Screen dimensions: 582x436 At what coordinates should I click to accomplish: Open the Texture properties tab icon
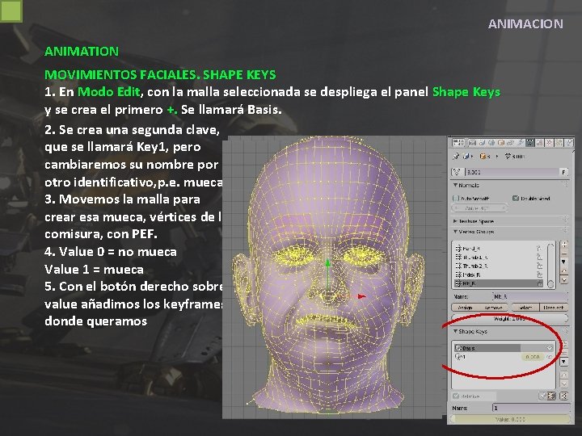(550, 143)
